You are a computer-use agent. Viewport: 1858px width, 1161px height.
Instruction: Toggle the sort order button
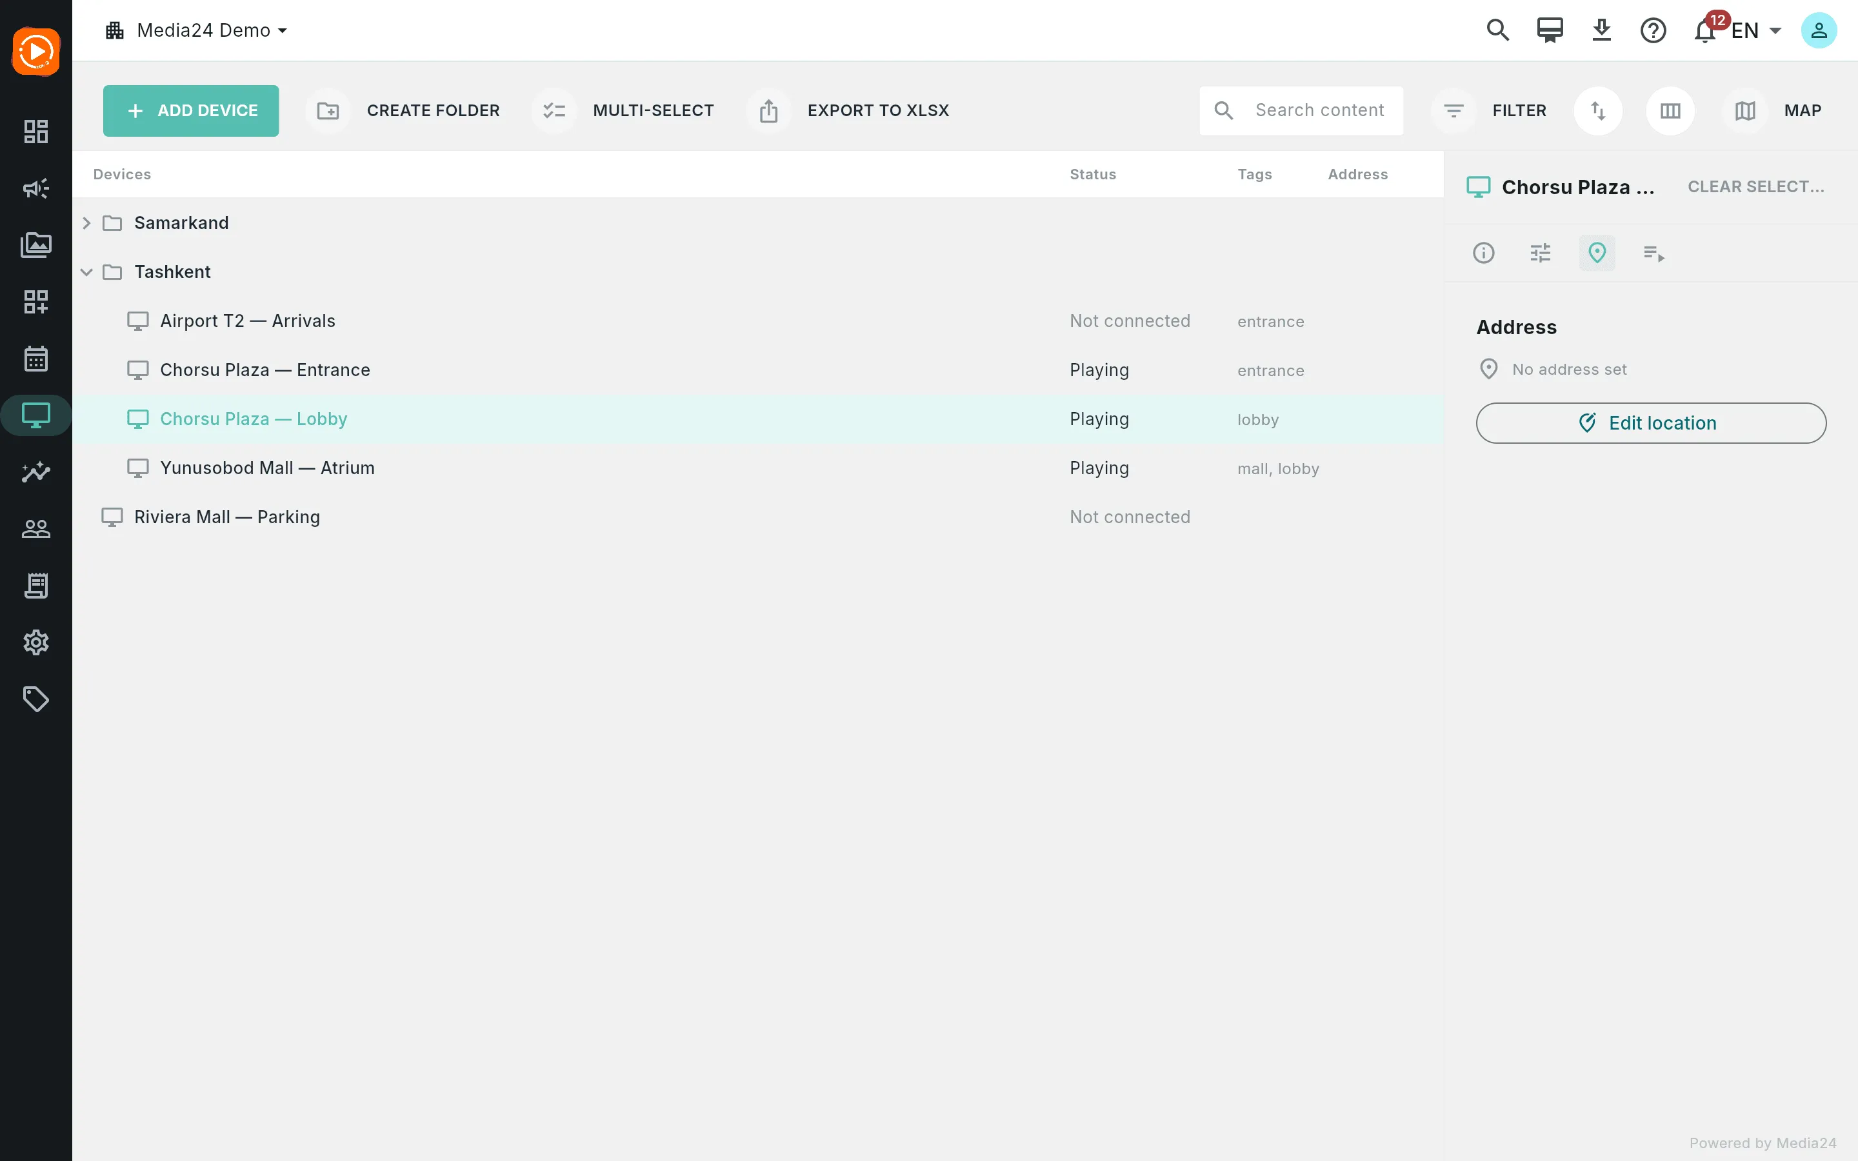[1598, 110]
